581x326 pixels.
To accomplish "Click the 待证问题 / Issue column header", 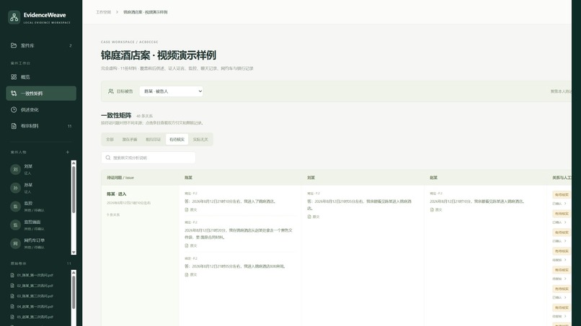I will [120, 178].
